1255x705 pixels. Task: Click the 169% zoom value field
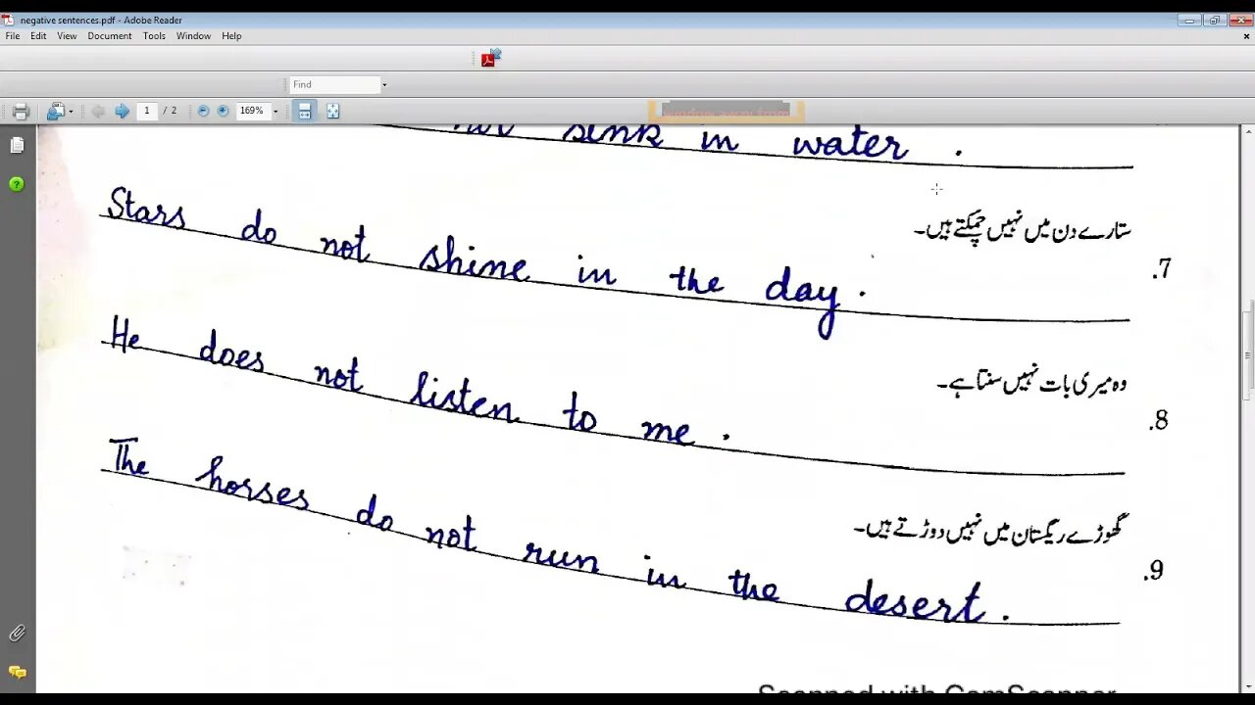click(252, 111)
